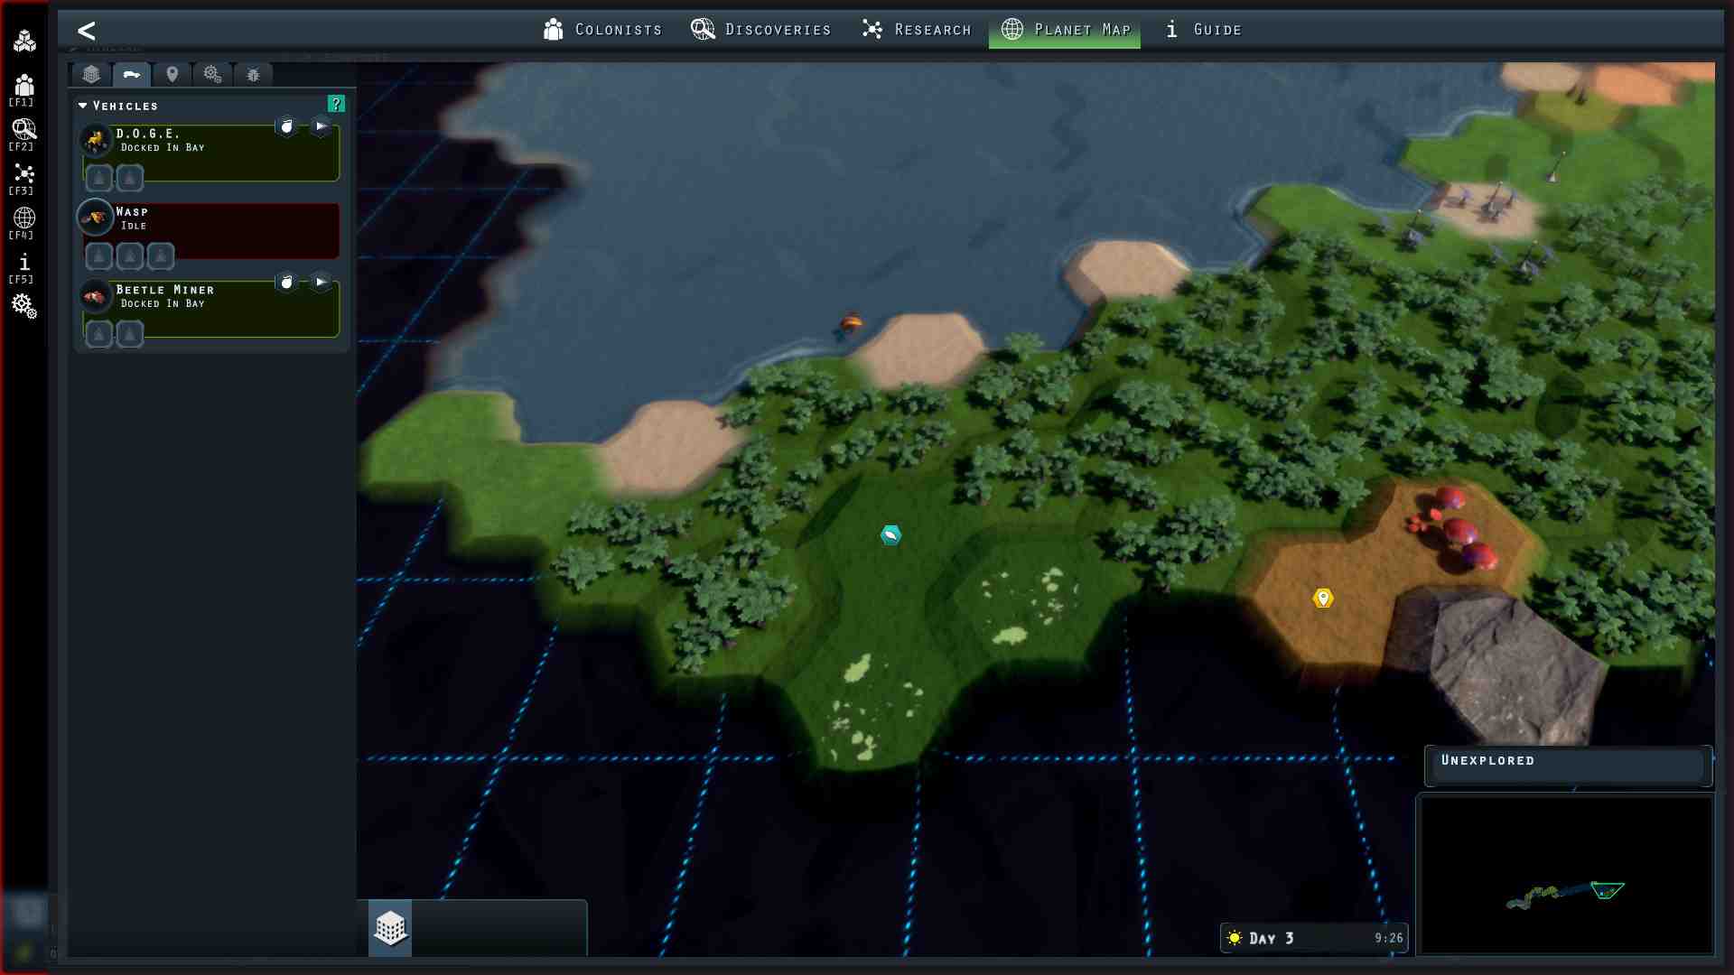The height and width of the screenshot is (975, 1734).
Task: Select D.O.G.E.'s first crew seat slot
Action: pos(99,178)
